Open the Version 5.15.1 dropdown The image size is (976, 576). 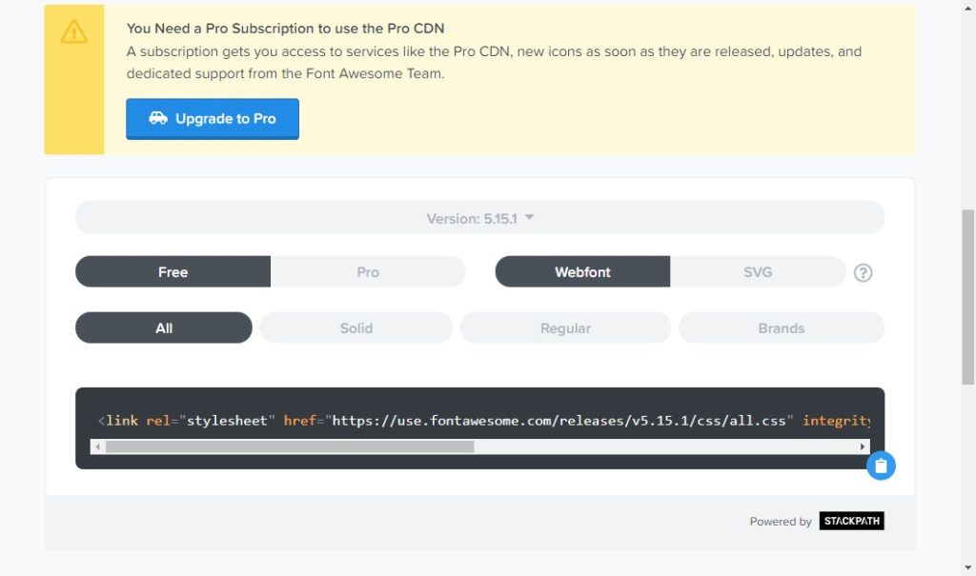480,218
